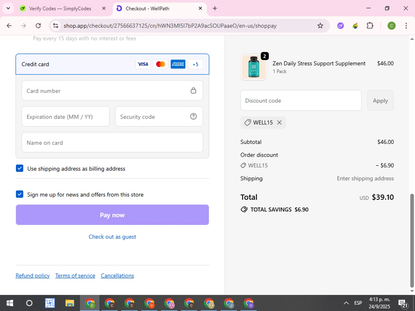This screenshot has width=415, height=311.
Task: Click Check out as guest link
Action: pyautogui.click(x=112, y=237)
